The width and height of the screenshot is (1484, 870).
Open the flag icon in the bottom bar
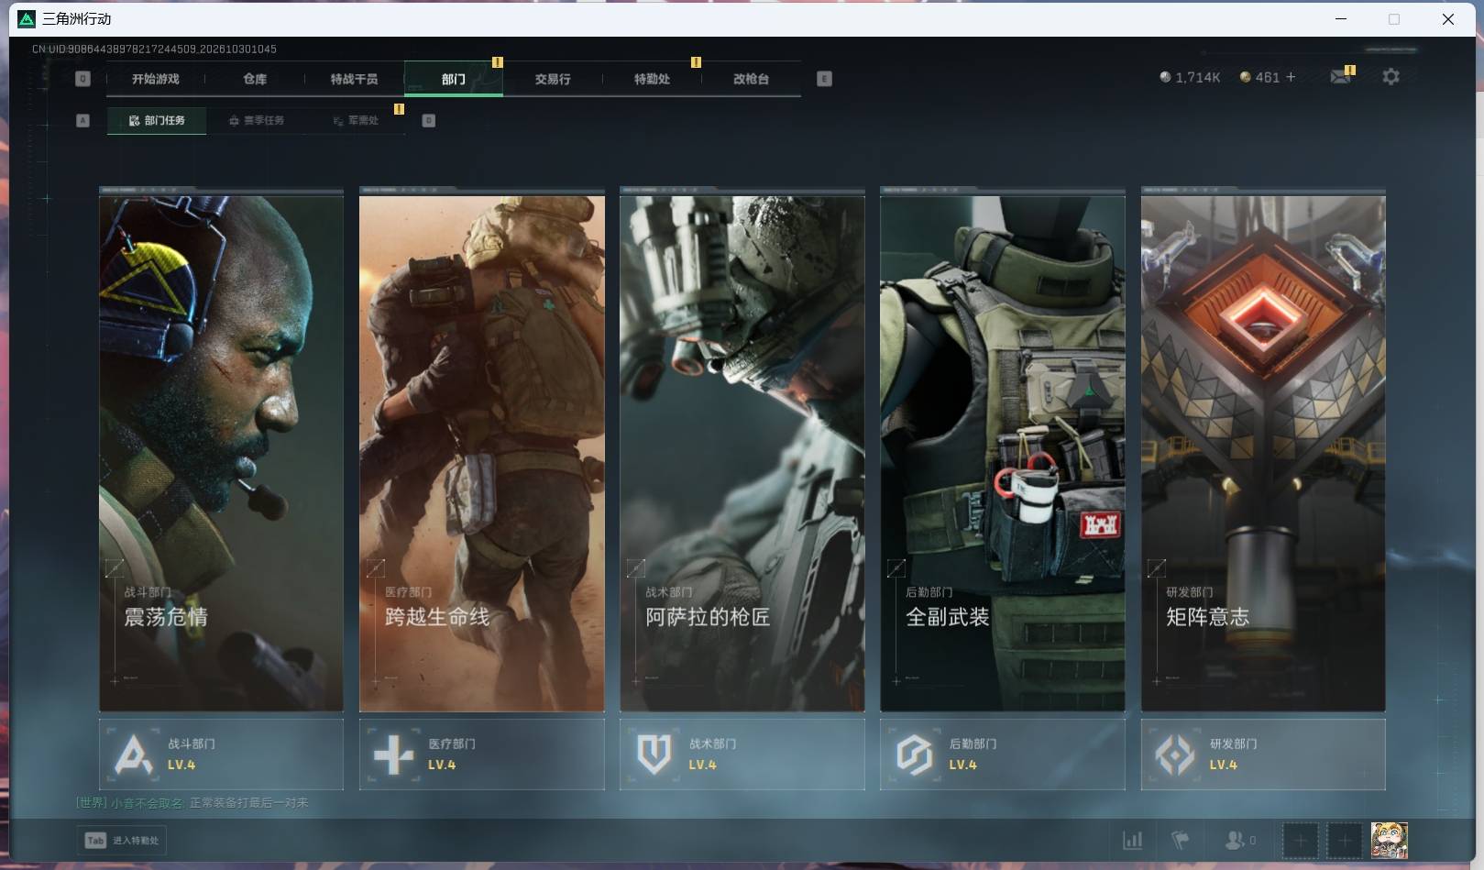click(1180, 840)
